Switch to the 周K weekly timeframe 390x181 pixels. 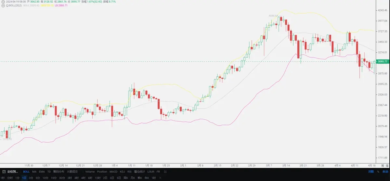[126, 178]
